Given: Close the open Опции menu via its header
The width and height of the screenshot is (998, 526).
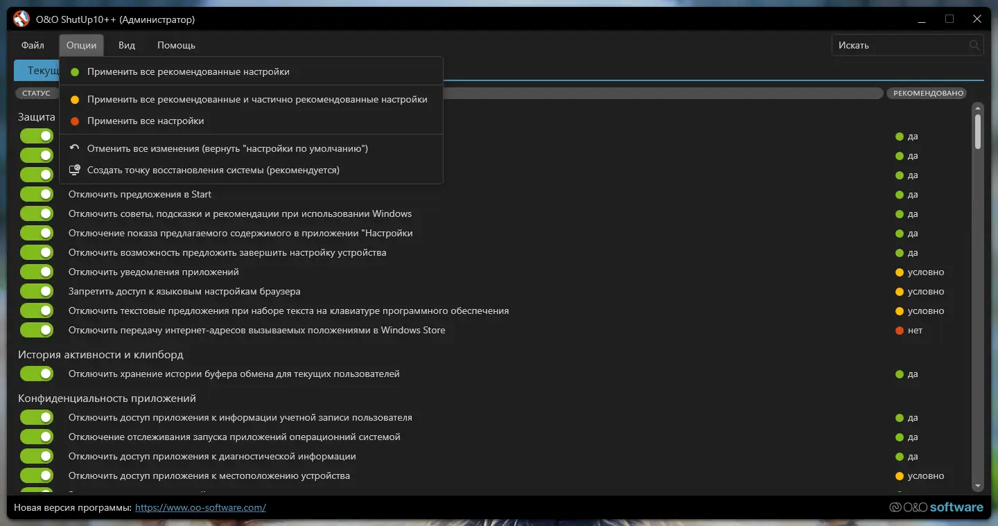Looking at the screenshot, I should click(x=82, y=45).
